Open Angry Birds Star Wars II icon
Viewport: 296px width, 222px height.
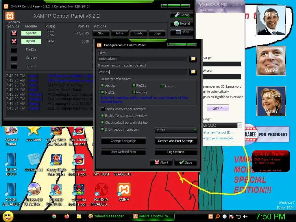tap(56, 137)
